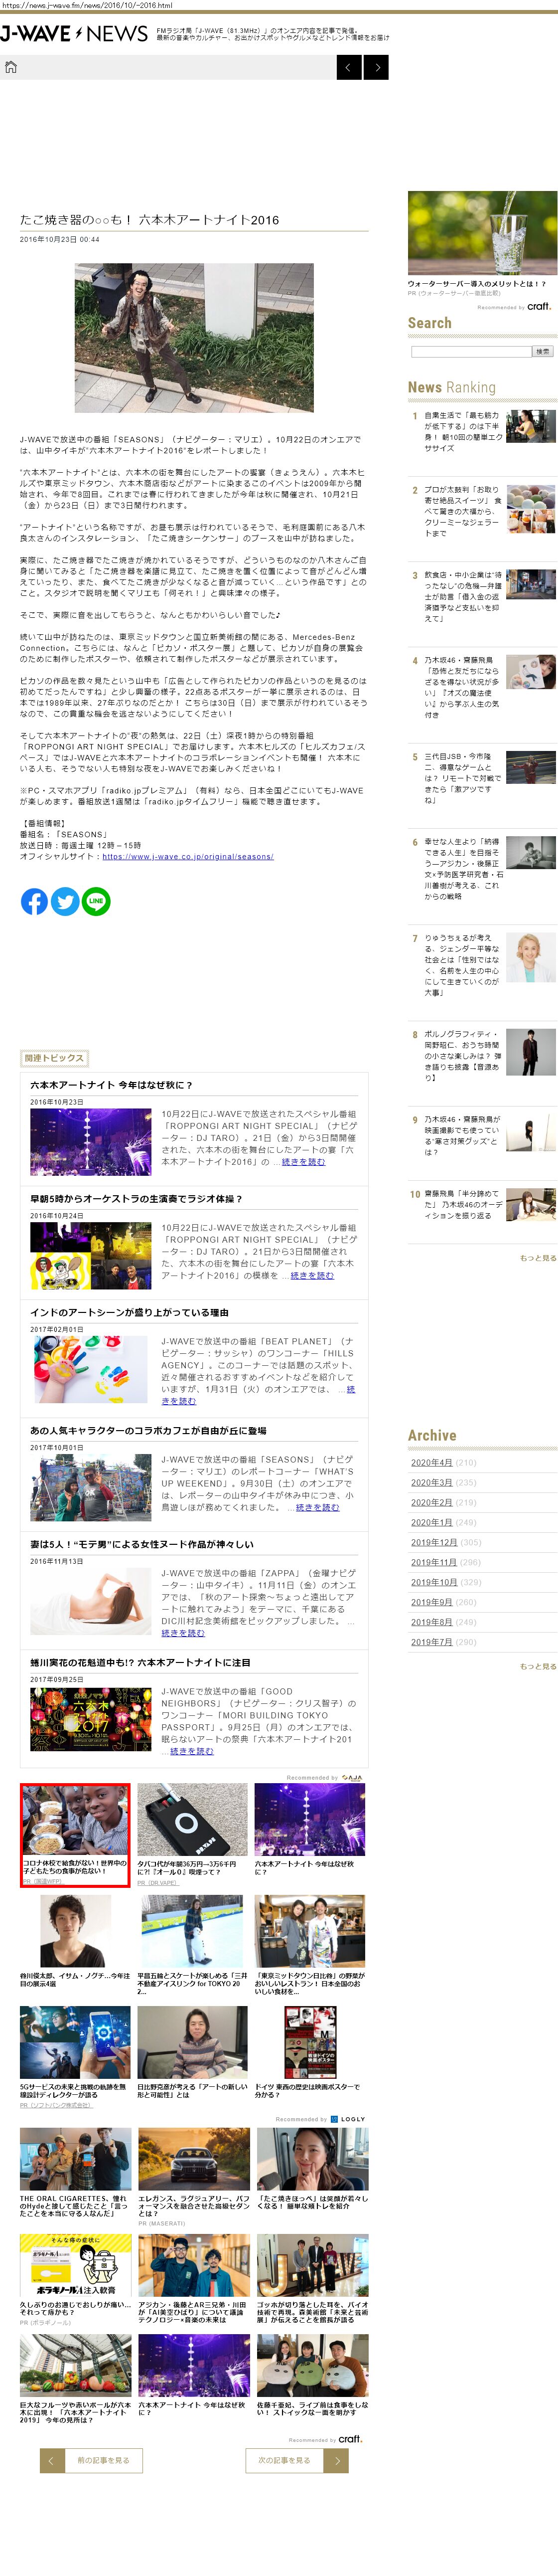558x2576 pixels.
Task: Click the next arrow in the top bar
Action: [376, 67]
